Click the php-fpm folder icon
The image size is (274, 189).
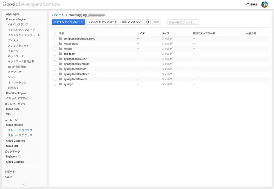tap(60, 54)
